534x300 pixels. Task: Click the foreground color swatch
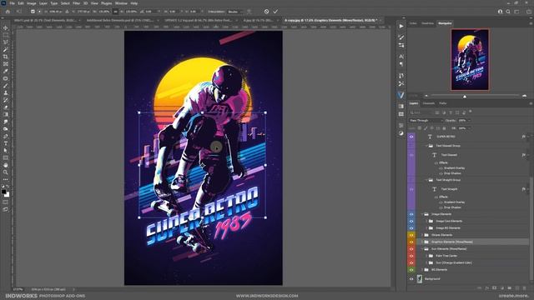click(x=3, y=192)
